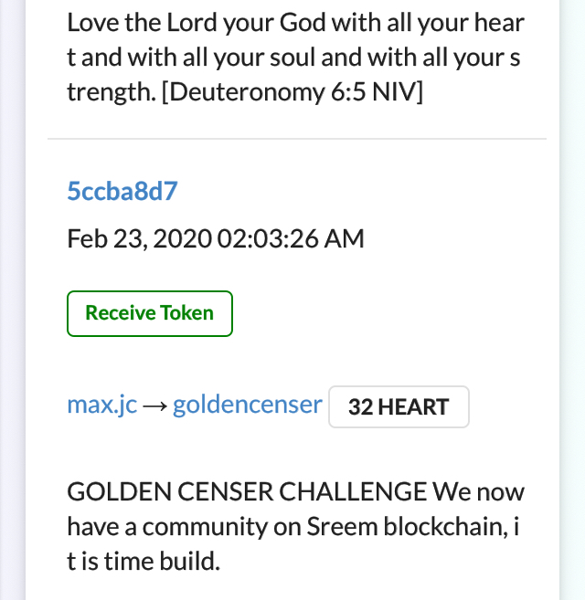Click the words 'Sreem blockchain' in memo
This screenshot has width=585, height=600.
(410, 527)
